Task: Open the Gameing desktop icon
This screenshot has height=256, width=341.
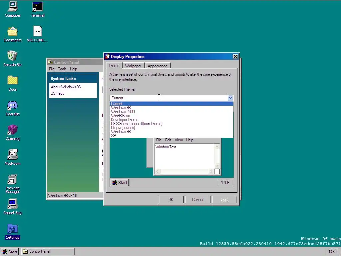Action: 12,133
